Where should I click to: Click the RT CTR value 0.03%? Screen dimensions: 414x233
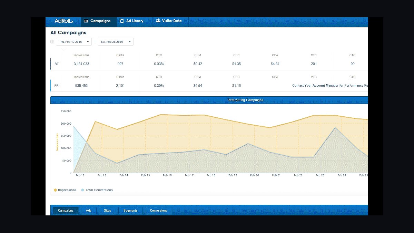click(159, 64)
